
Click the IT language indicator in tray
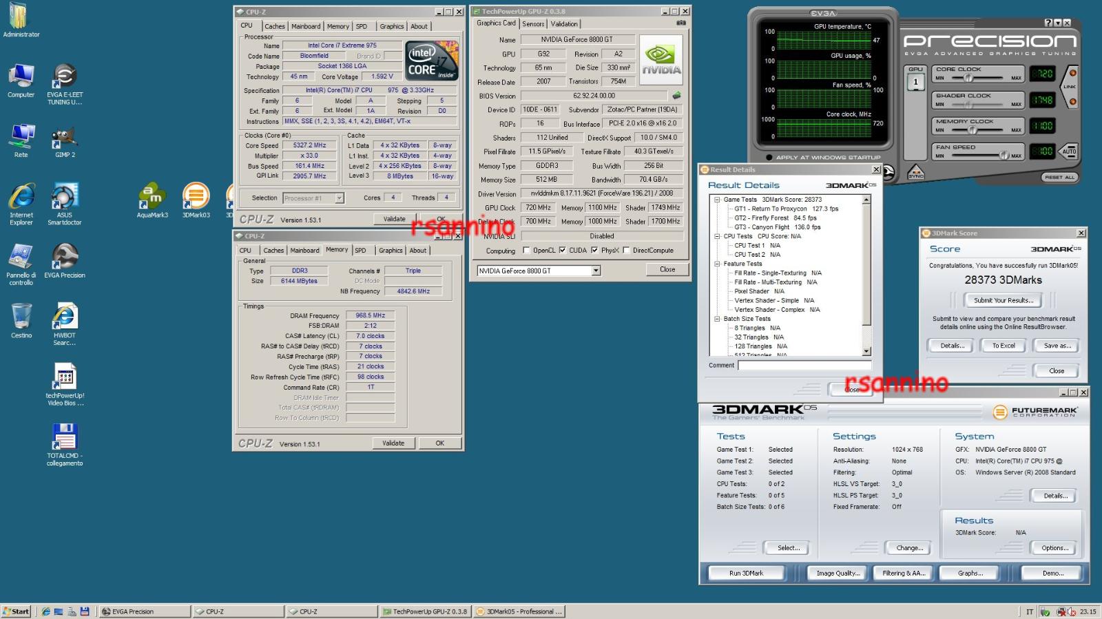pos(1030,611)
